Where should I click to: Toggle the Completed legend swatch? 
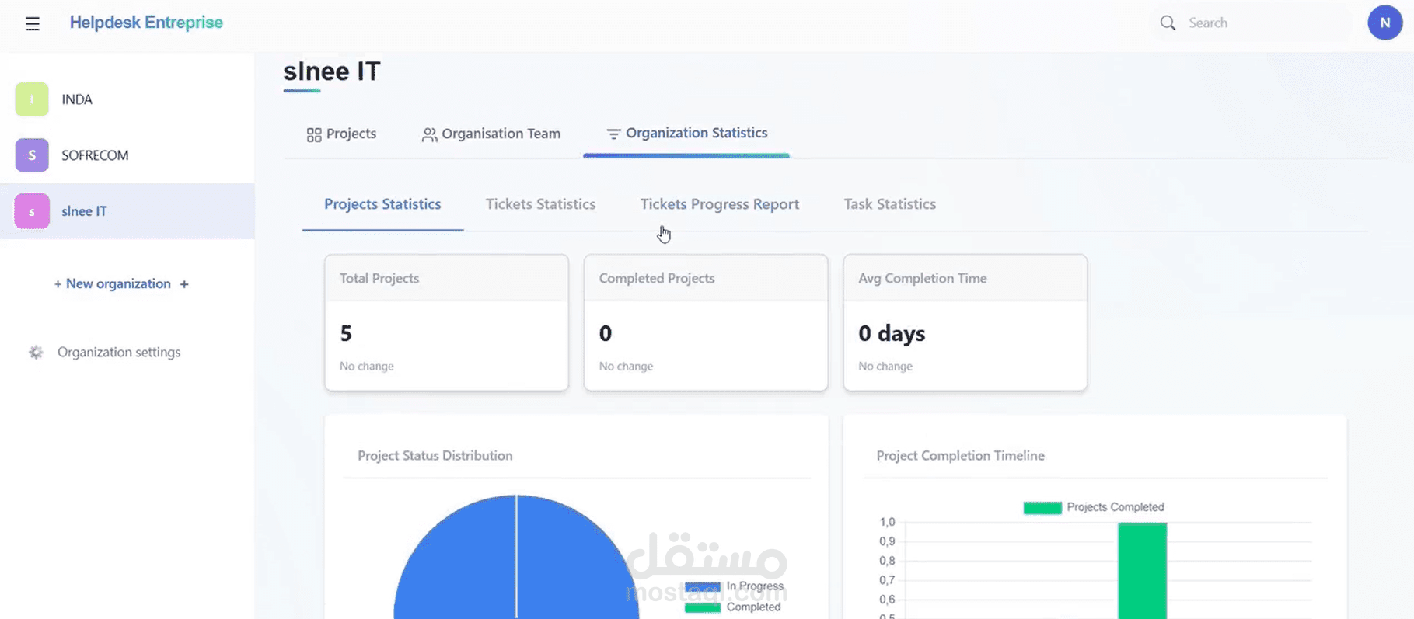point(703,607)
